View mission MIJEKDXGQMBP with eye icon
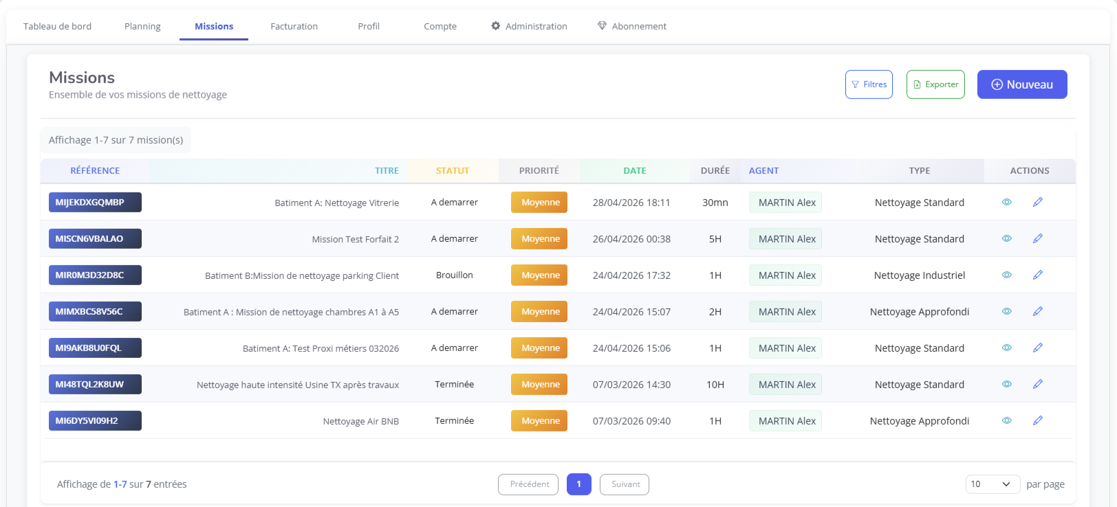This screenshot has width=1117, height=507. tap(1006, 202)
